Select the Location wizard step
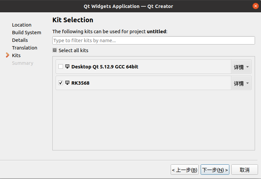 [22, 25]
